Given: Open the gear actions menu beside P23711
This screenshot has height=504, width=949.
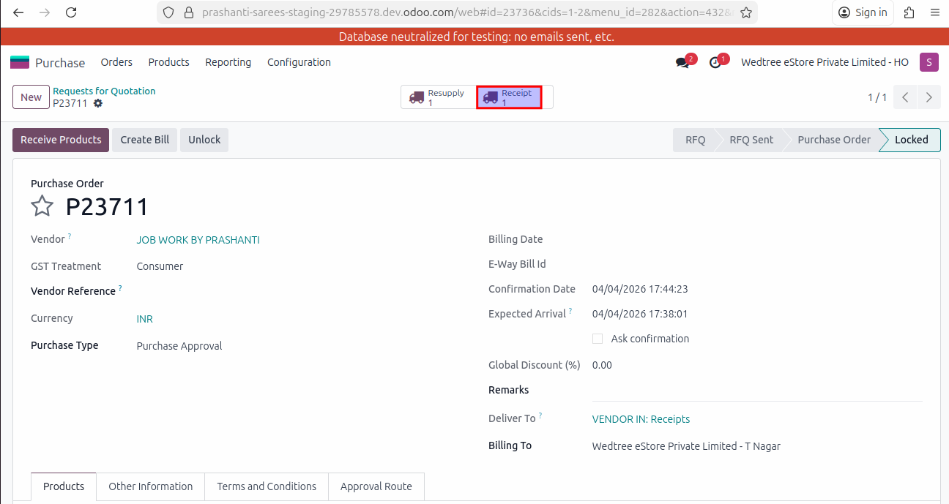Looking at the screenshot, I should (x=98, y=103).
